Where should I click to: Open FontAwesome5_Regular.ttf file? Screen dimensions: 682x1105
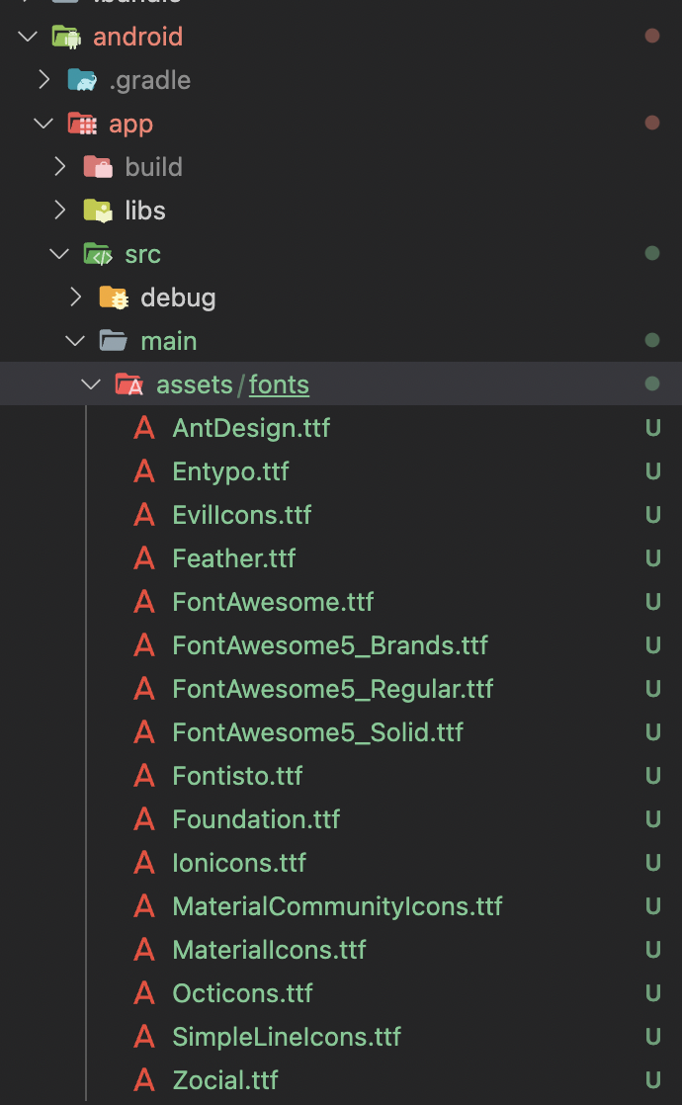pyautogui.click(x=332, y=689)
